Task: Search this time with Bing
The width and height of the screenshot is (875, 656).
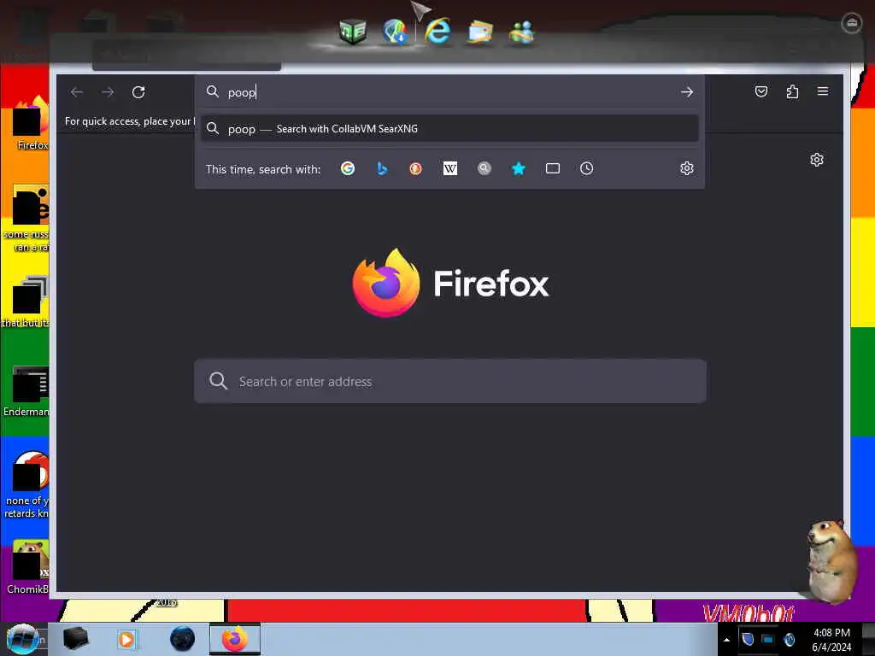Action: 382,168
